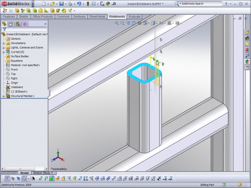This screenshot has height=188, width=251.
Task: Open the Design Library task pane tab
Action: 247,38
